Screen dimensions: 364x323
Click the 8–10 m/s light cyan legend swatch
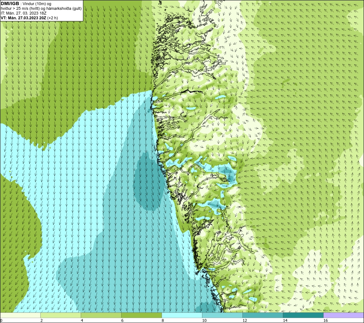tap(182, 315)
